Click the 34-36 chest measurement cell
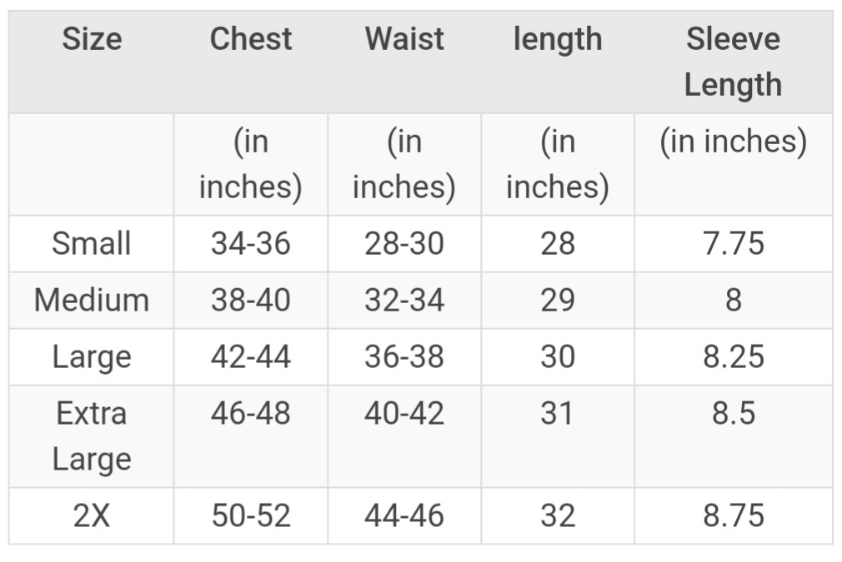Screen dimensions: 842x562 tap(251, 243)
